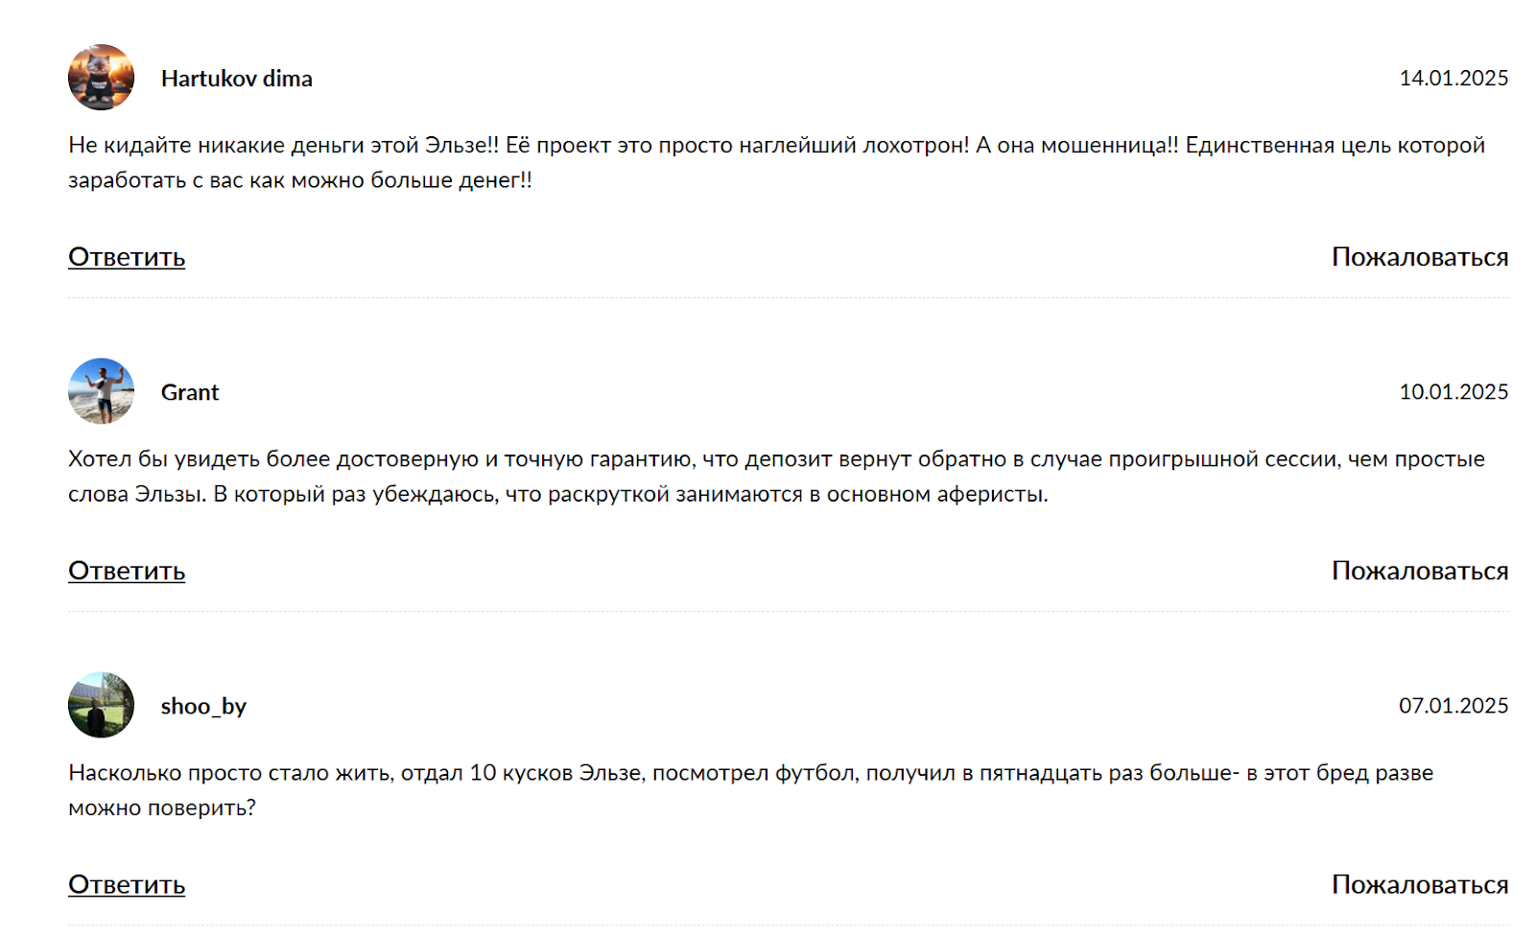Report shoo_by's comment
The image size is (1535, 935).
point(1419,884)
